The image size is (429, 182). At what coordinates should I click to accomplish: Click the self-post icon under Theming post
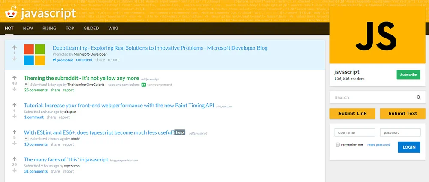(x=26, y=85)
